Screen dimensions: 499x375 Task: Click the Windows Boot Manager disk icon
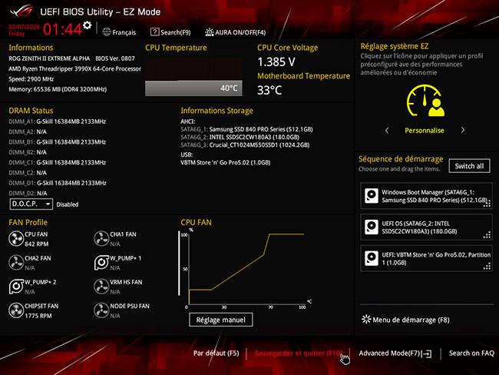coord(372,196)
